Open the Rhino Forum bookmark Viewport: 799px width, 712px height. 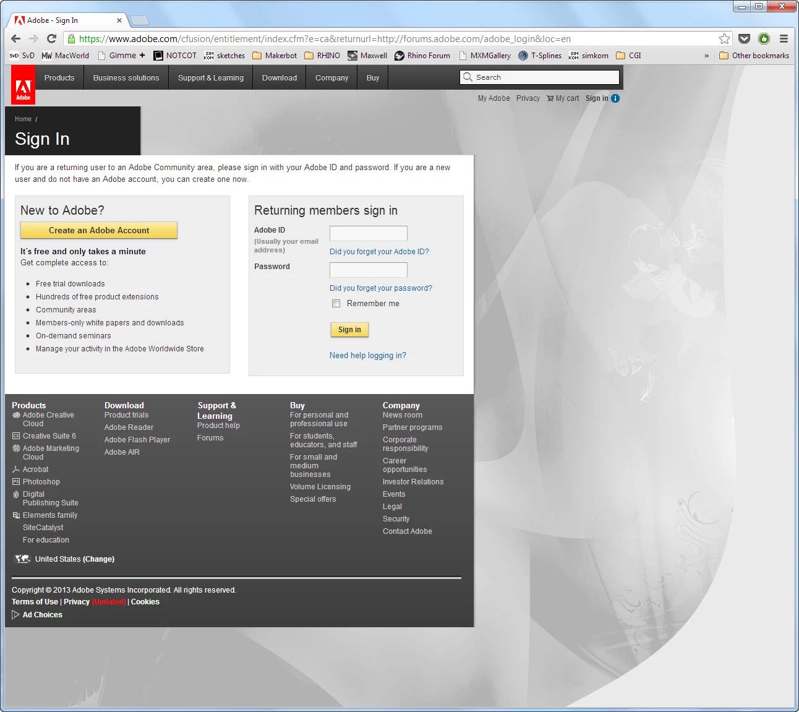tap(422, 56)
